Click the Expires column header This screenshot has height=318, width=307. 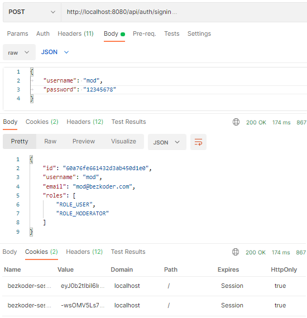point(228,269)
